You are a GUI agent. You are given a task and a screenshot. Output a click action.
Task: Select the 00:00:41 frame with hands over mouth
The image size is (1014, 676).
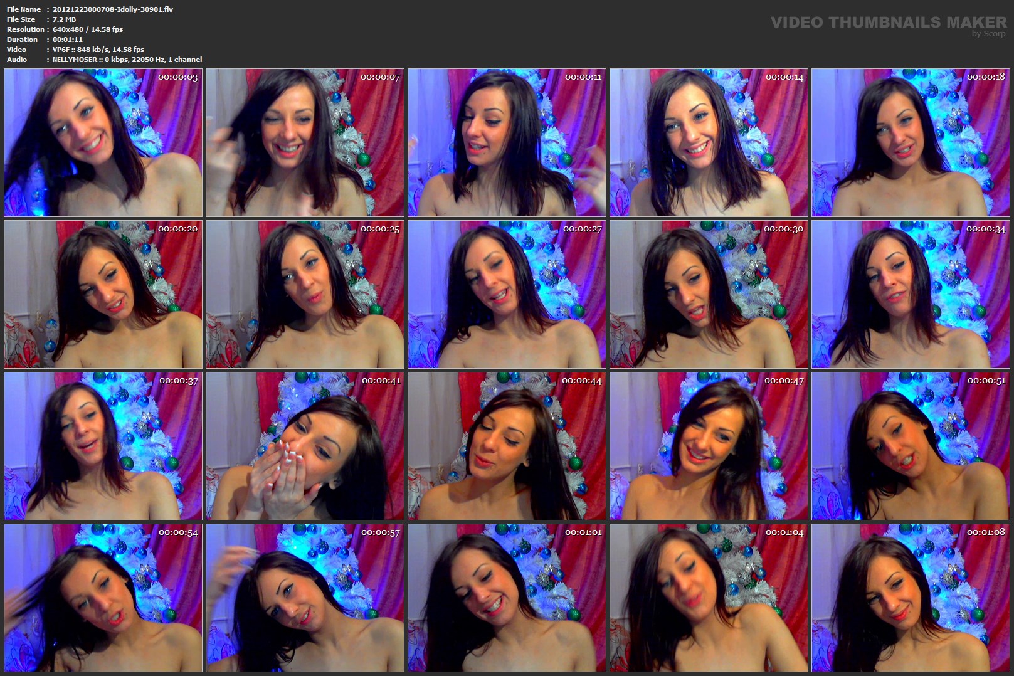tap(305, 446)
